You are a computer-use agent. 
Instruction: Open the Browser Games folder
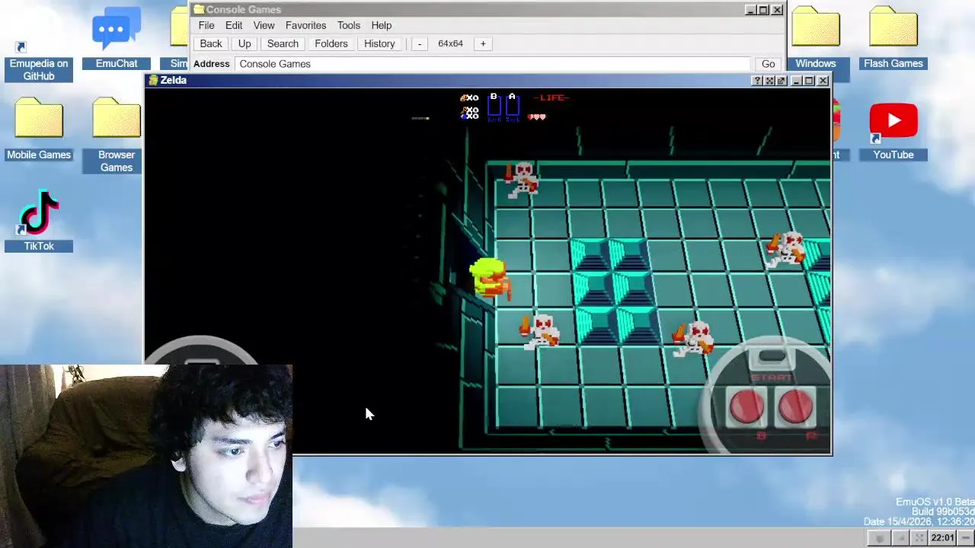(117, 135)
